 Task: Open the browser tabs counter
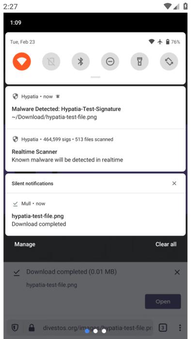pyautogui.click(x=163, y=328)
